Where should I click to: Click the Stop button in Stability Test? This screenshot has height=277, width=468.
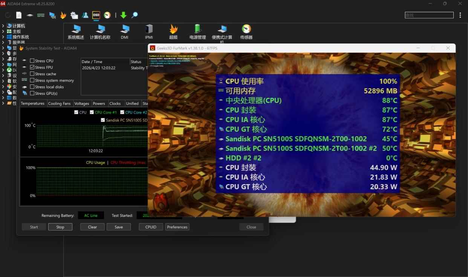tap(60, 227)
